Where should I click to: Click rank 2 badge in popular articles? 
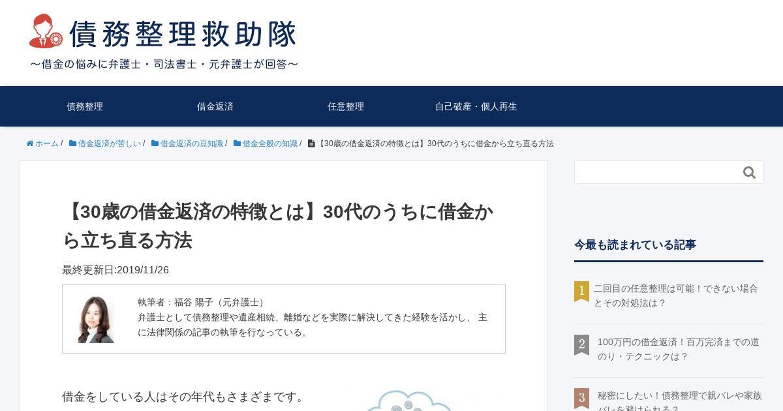pos(581,344)
